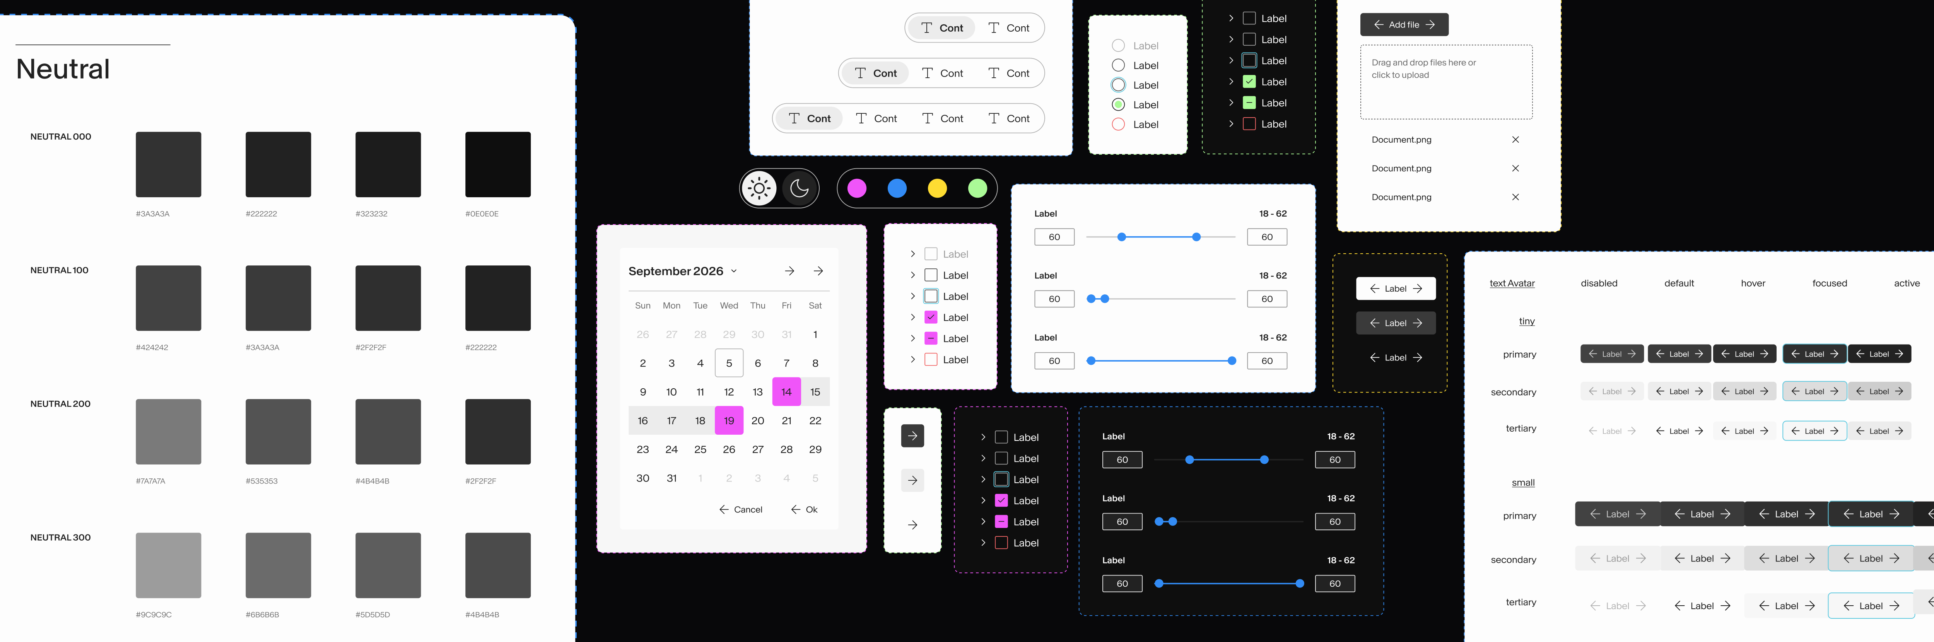Select the highlighted Cont tab in the three-segment control
Screen dimensions: 1934x642
[874, 73]
